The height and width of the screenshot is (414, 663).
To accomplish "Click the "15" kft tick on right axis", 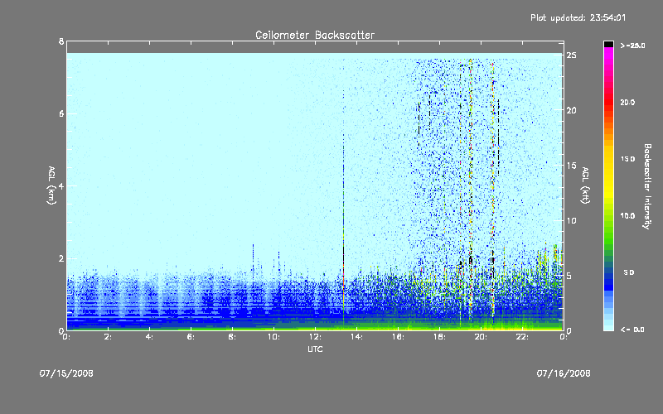I will (572, 165).
